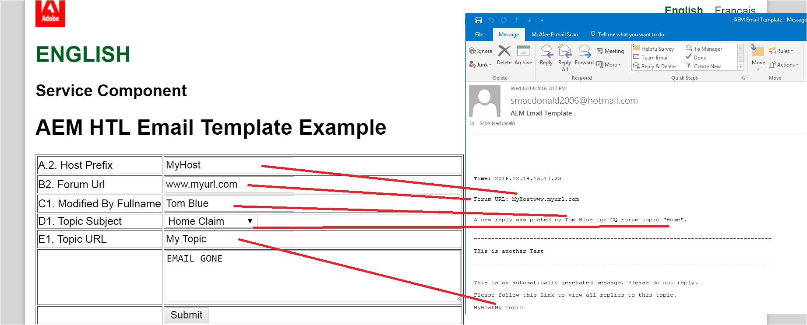This screenshot has width=807, height=325.
Task: Click the Undo arrow in Outlook toolbar
Action: [x=491, y=20]
